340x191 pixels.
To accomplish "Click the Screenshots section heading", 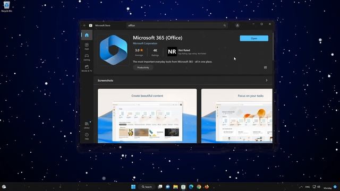I will tap(105, 80).
